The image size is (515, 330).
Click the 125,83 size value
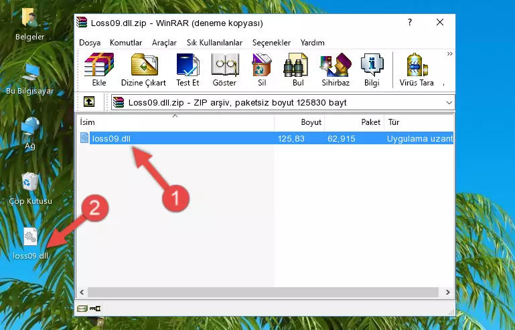point(291,139)
